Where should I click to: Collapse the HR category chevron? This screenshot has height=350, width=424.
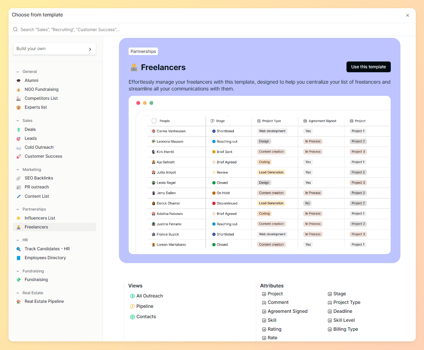click(18, 240)
